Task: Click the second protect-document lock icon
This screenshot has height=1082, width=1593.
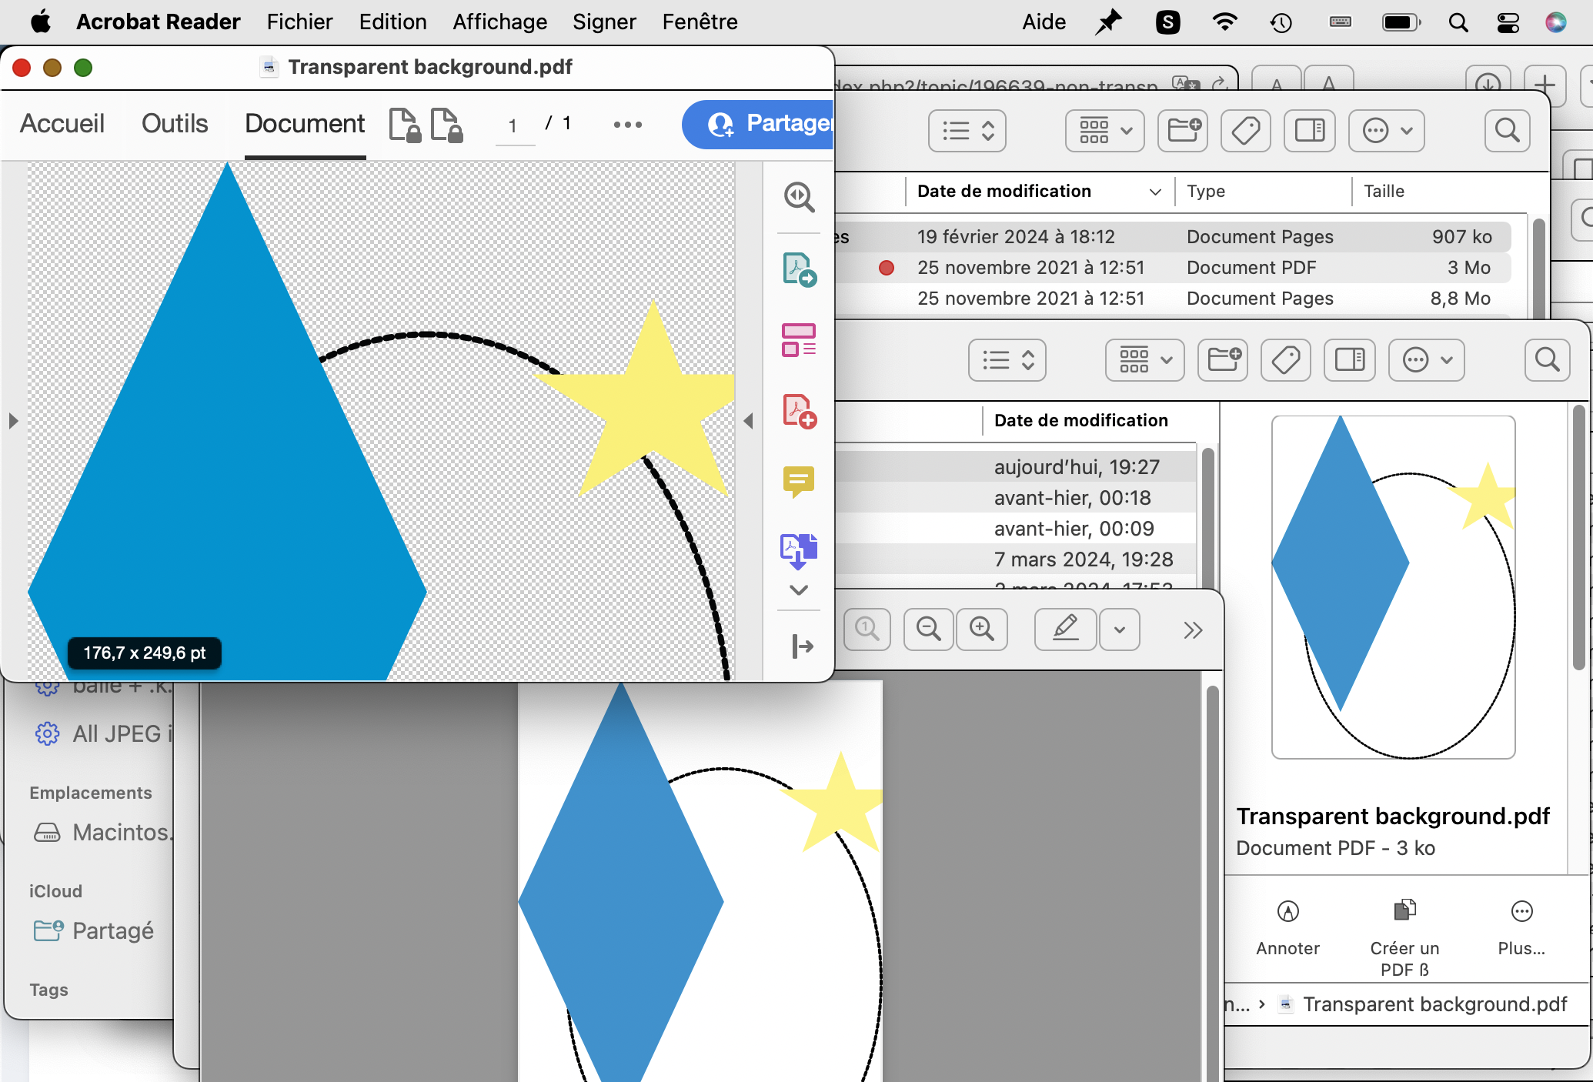Action: [x=446, y=125]
